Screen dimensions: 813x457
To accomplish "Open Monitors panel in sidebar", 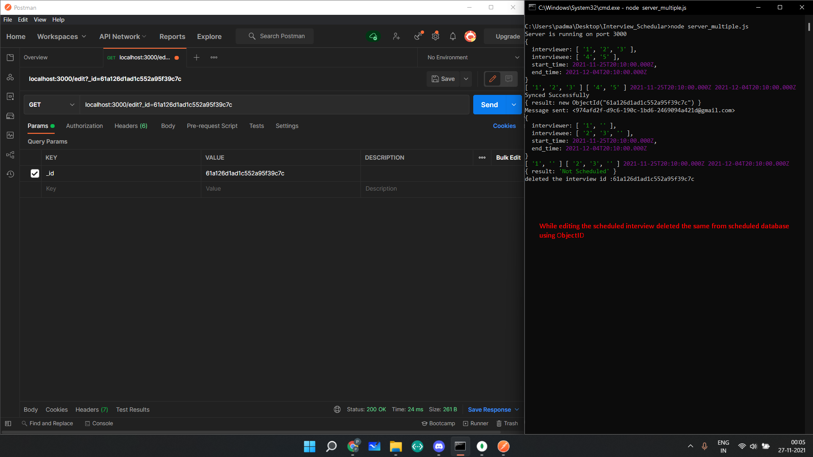I will pyautogui.click(x=10, y=135).
